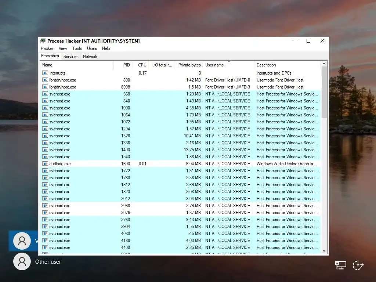Viewport: 376px width, 282px height.
Task: Click the scrollbar up arrow
Action: click(324, 64)
